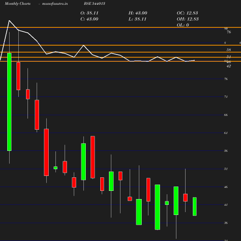241x241 pixels.
Task: Click the orange level label 42
Action: (x=228, y=66)
